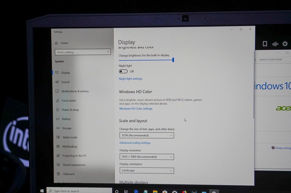This screenshot has height=193, width=291.
Task: Click the Scale and layout heading
Action: point(133,121)
